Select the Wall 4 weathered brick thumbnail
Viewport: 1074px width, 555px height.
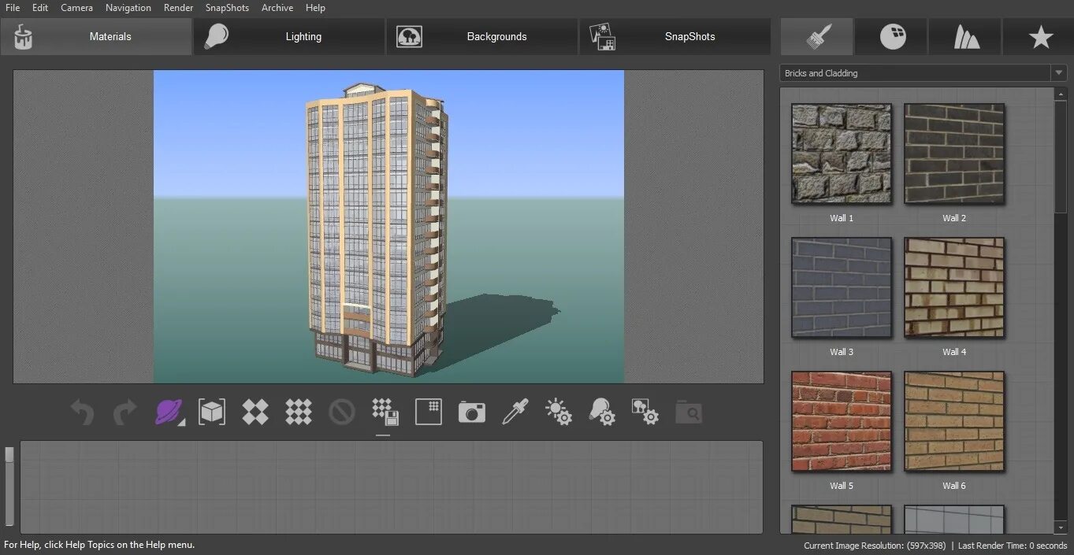point(954,287)
